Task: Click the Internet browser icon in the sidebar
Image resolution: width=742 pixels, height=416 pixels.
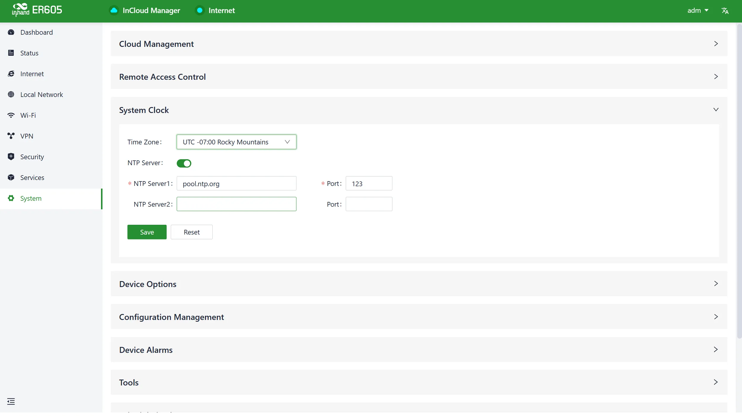Action: point(11,74)
